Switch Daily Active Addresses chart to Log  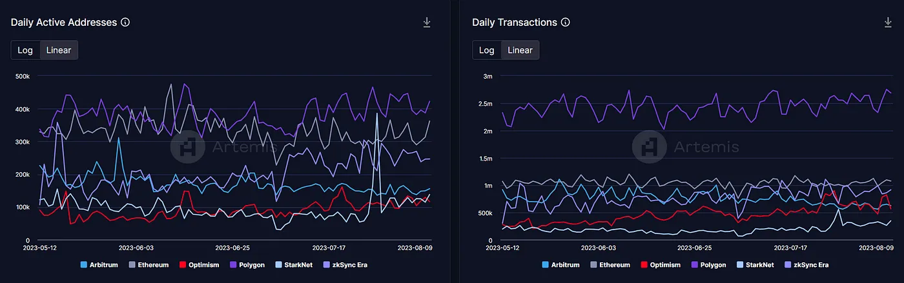pos(25,50)
